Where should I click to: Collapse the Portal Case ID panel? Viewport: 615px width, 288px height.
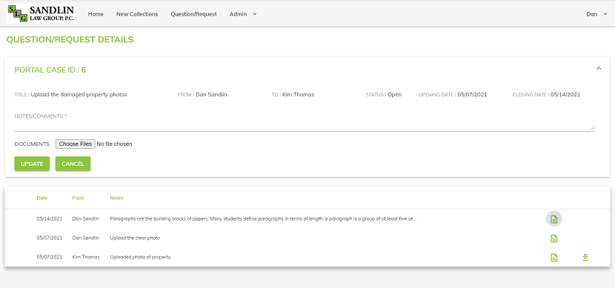coord(599,68)
